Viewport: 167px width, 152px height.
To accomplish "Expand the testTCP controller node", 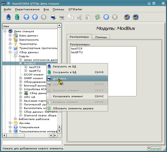I will [26, 67].
